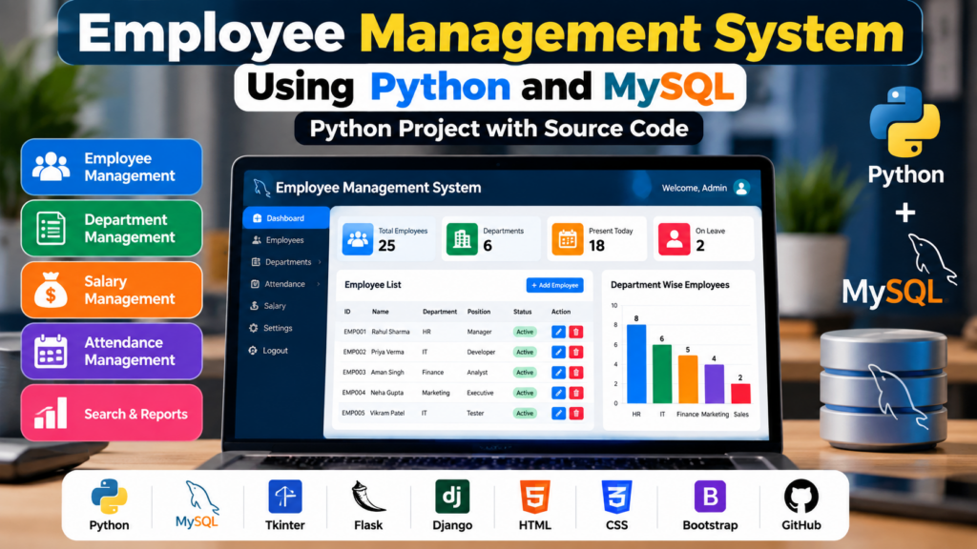Edit employee Rahul Sharma with pencil icon

coord(558,332)
